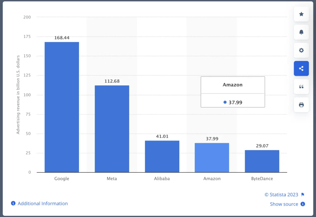Click the Amazon title in the tooltip
The width and height of the screenshot is (316, 217).
pyautogui.click(x=233, y=85)
